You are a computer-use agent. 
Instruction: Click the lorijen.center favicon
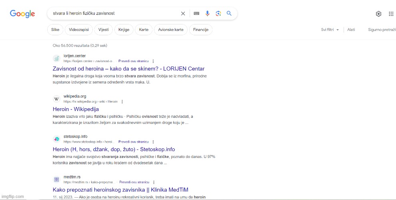point(56,59)
